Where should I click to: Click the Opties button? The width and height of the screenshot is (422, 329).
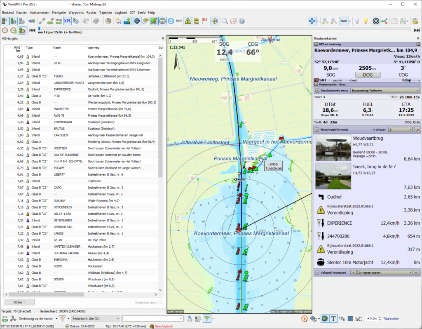[x=19, y=302]
